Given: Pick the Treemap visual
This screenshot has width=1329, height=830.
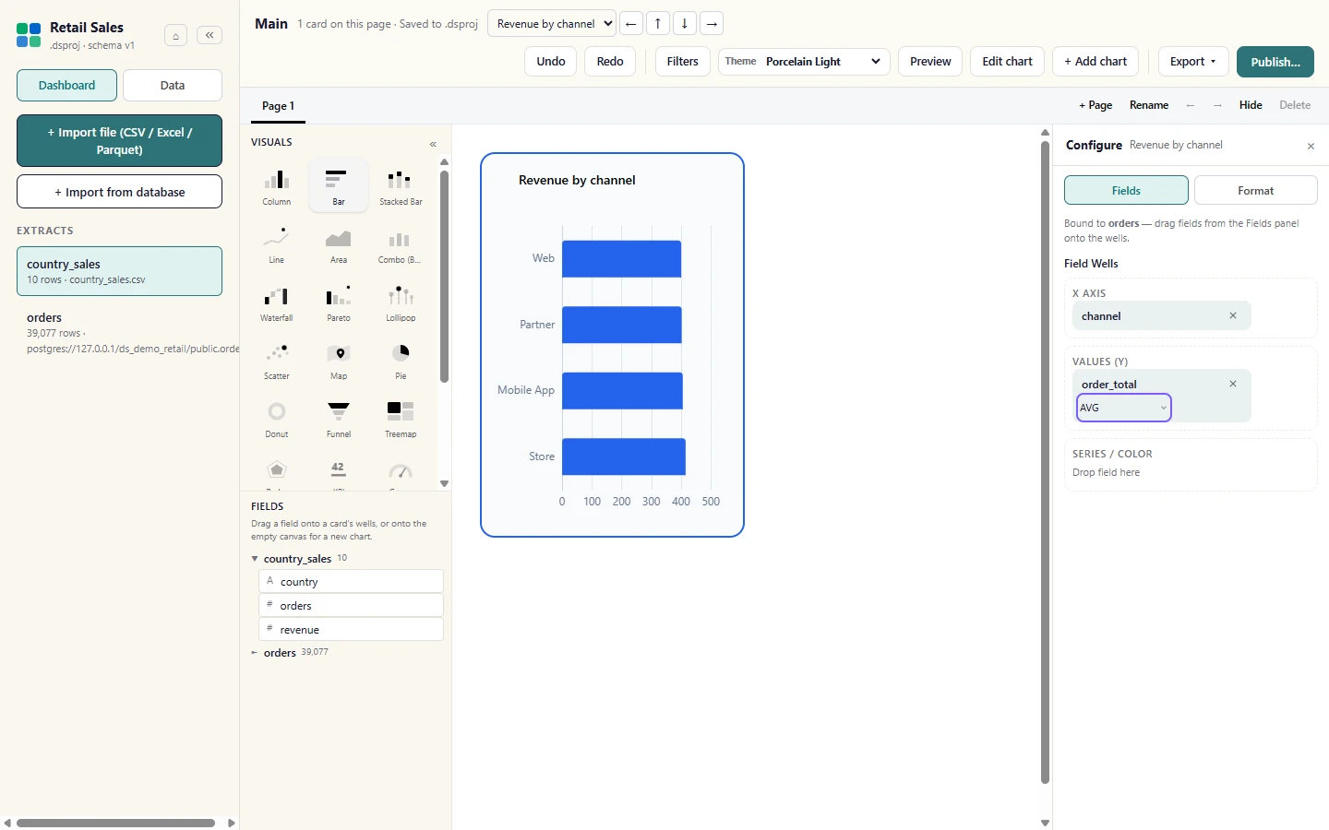Looking at the screenshot, I should [401, 418].
